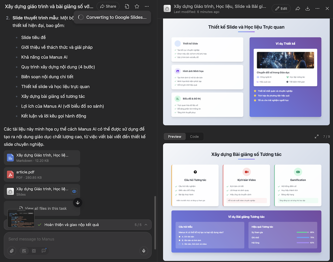Open the three-dots menu in preview header
This screenshot has width=333, height=262.
[x=317, y=9]
